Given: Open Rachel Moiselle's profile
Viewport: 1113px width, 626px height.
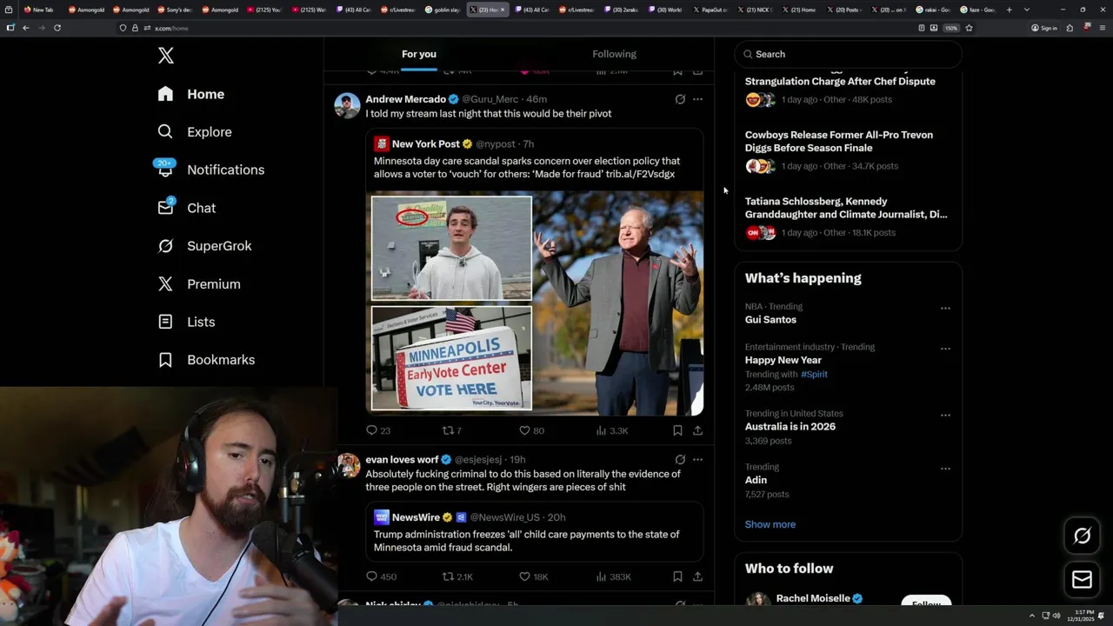Looking at the screenshot, I should coord(813,598).
